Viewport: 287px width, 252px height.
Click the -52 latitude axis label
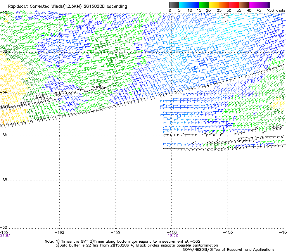3,52
